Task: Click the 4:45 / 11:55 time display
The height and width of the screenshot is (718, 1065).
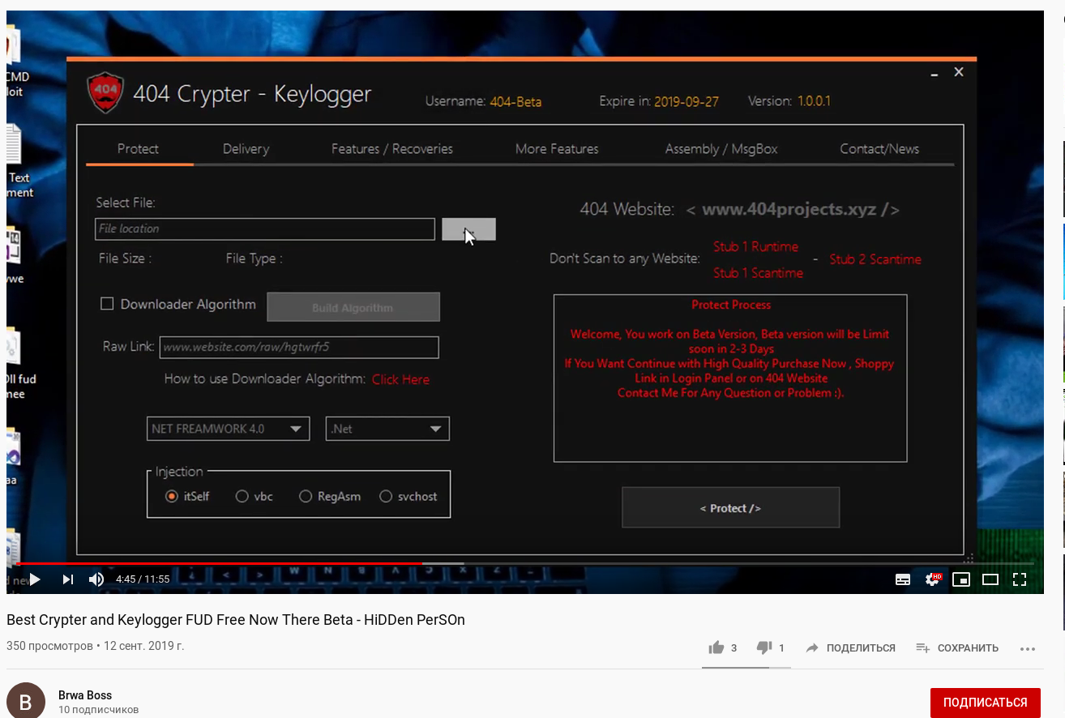Action: point(143,579)
